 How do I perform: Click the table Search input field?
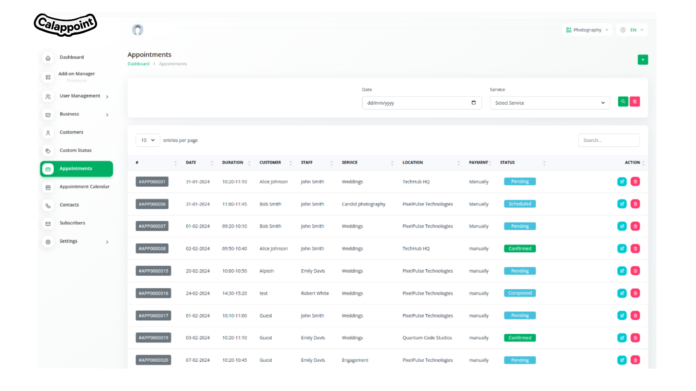pyautogui.click(x=609, y=140)
